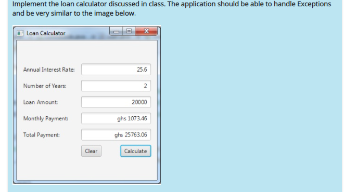
Task: Minimize the Loan Calculator window
Action: pos(116,32)
